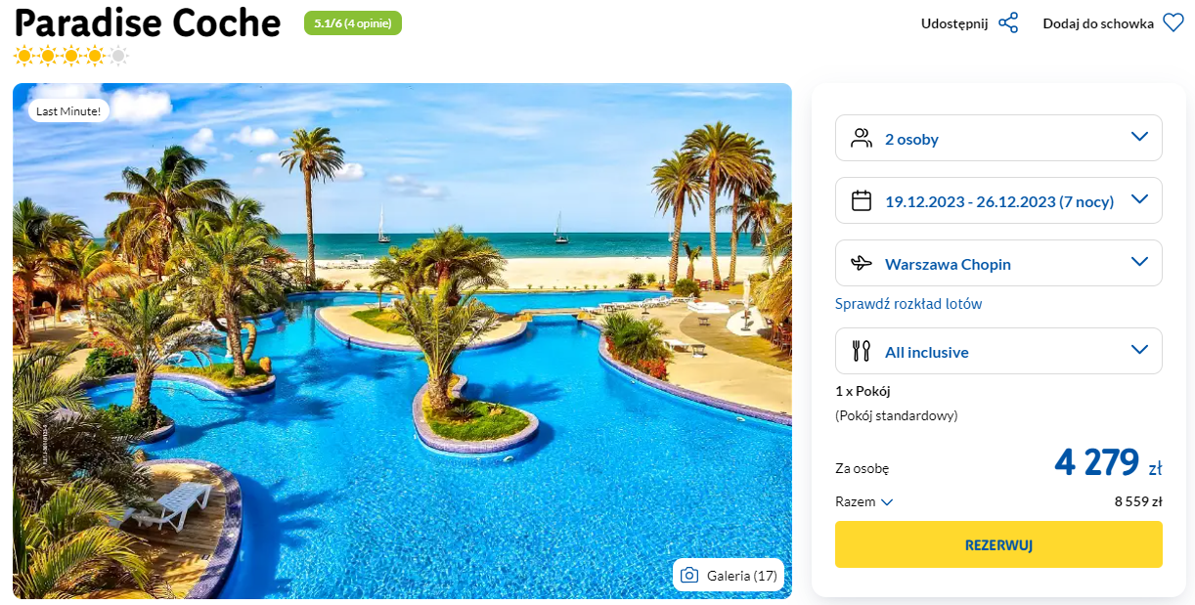Expand the Warszawa Chopin airport dropdown

click(x=1139, y=262)
